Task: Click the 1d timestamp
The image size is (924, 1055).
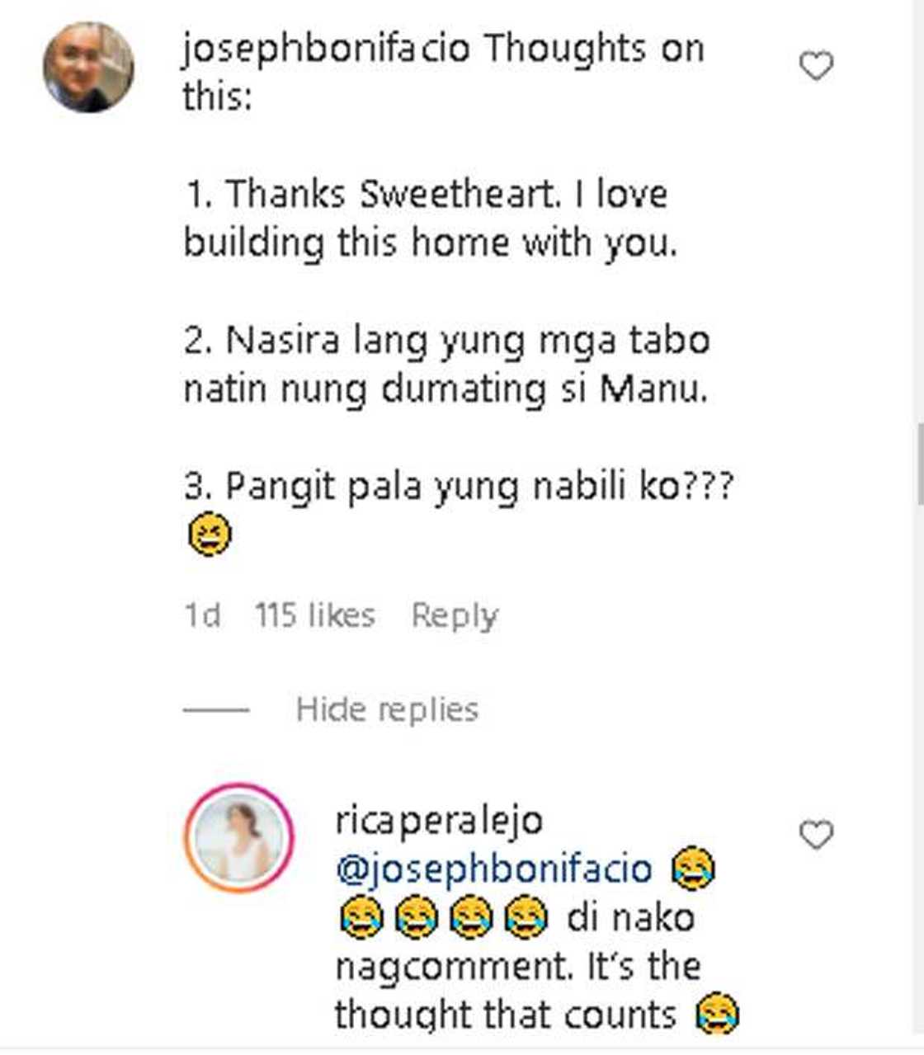Action: [202, 615]
